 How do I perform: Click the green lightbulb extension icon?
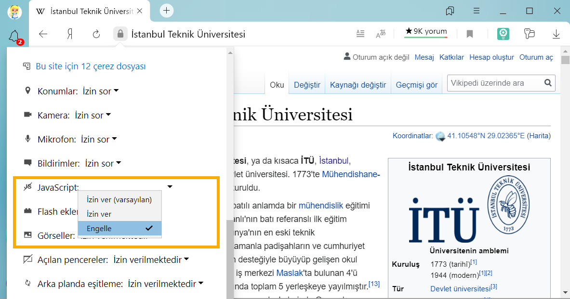503,34
